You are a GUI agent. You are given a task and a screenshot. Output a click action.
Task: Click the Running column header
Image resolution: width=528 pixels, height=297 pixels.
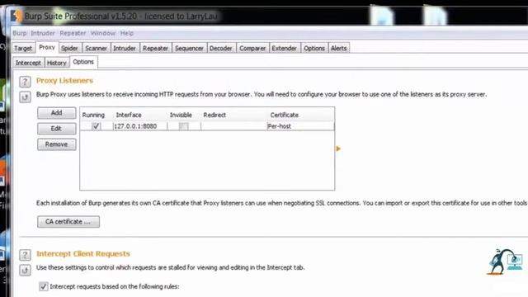93,115
